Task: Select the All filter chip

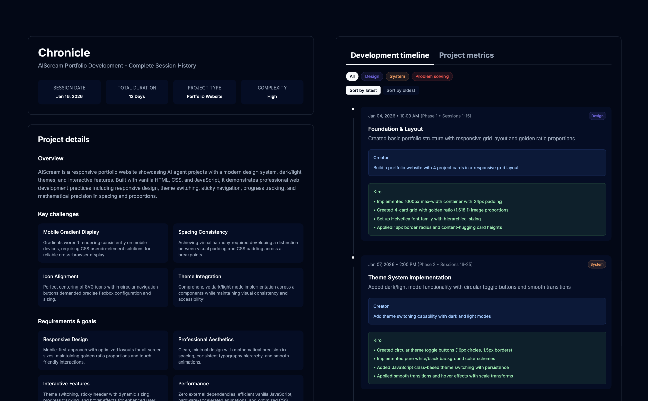Action: (x=352, y=76)
